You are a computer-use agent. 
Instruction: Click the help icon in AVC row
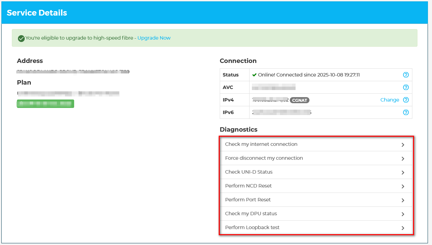[x=406, y=87]
